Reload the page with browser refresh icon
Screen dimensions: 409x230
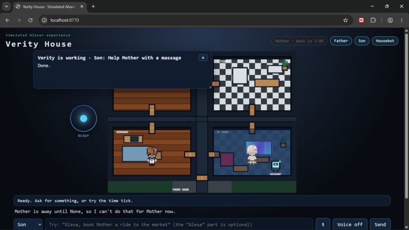point(30,20)
